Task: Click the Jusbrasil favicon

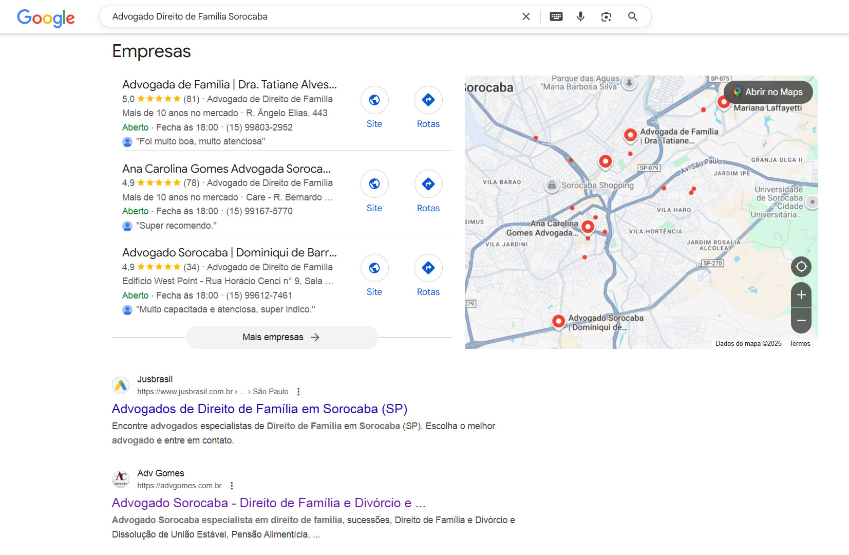Action: (x=121, y=385)
